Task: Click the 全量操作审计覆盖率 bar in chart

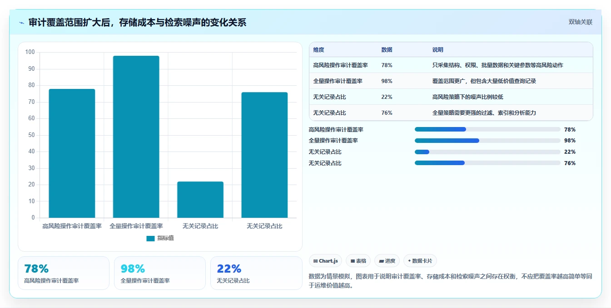Action: pyautogui.click(x=136, y=137)
